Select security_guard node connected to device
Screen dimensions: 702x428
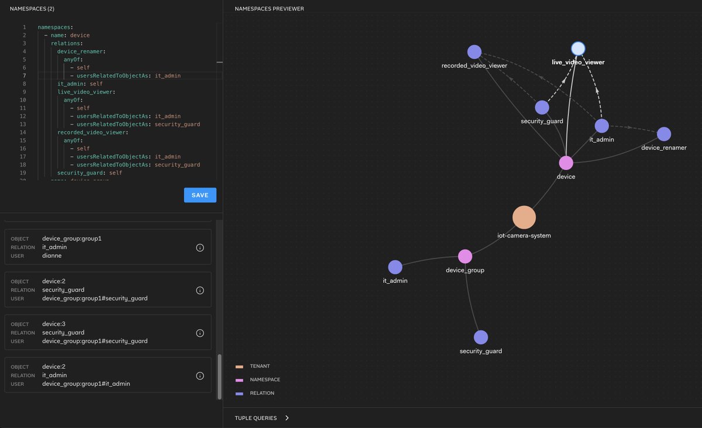point(542,108)
